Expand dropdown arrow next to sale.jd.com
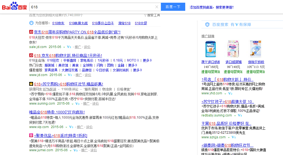The width and height of the screenshot is (283, 155). (x=64, y=47)
